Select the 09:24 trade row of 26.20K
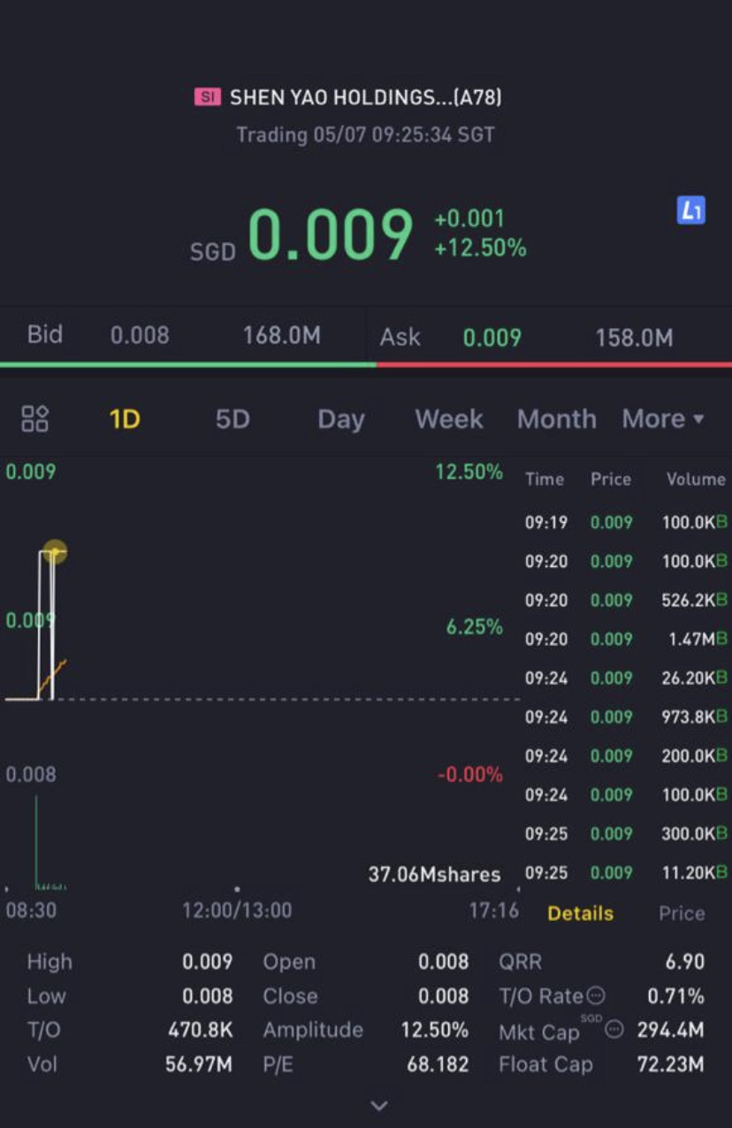Image resolution: width=732 pixels, height=1128 pixels. 626,678
